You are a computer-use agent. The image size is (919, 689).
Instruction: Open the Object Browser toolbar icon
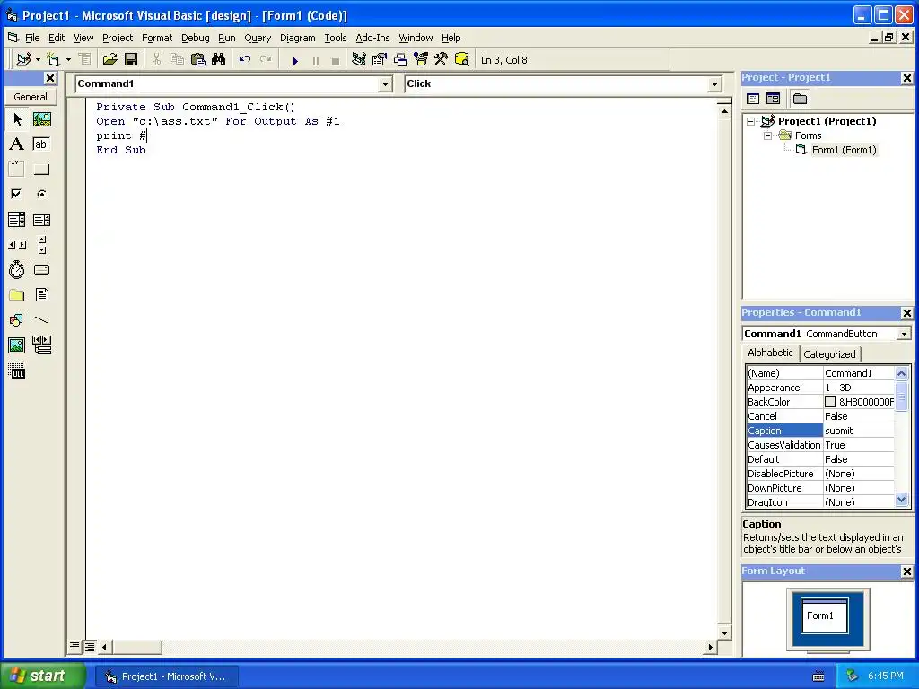point(420,60)
